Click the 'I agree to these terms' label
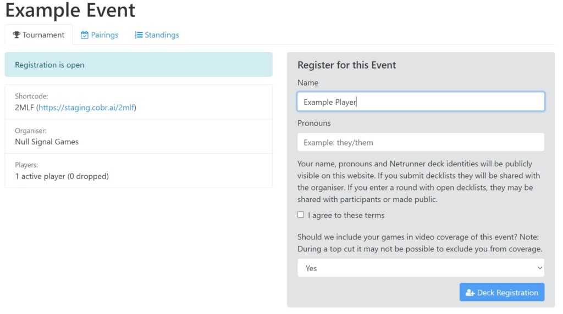 [346, 215]
